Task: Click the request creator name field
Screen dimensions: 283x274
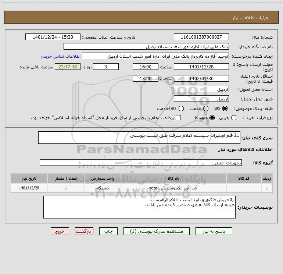Action: tap(155, 56)
